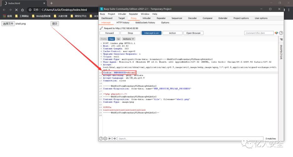
Task: Click search settings gear icon
Action: coord(105,138)
